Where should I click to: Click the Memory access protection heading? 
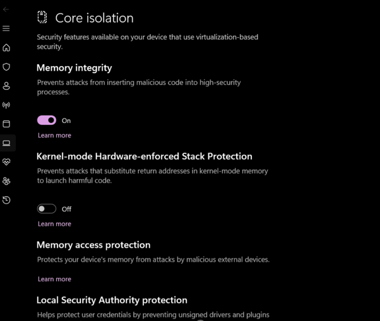coord(93,245)
